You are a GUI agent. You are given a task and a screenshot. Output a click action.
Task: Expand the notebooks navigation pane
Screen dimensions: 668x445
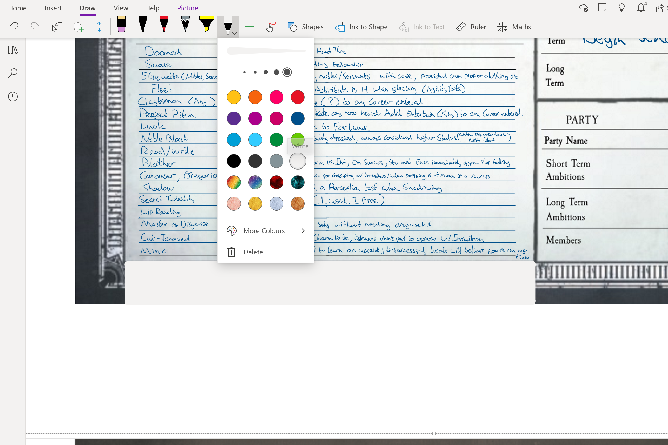(13, 50)
